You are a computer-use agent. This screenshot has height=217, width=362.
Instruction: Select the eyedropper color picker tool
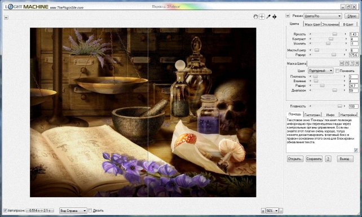tap(268, 16)
